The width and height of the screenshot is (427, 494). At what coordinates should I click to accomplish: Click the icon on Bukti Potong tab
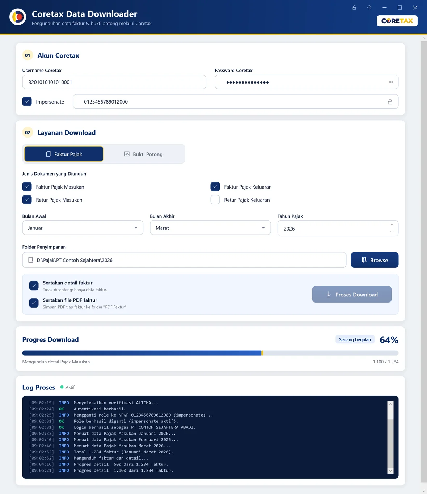[127, 154]
